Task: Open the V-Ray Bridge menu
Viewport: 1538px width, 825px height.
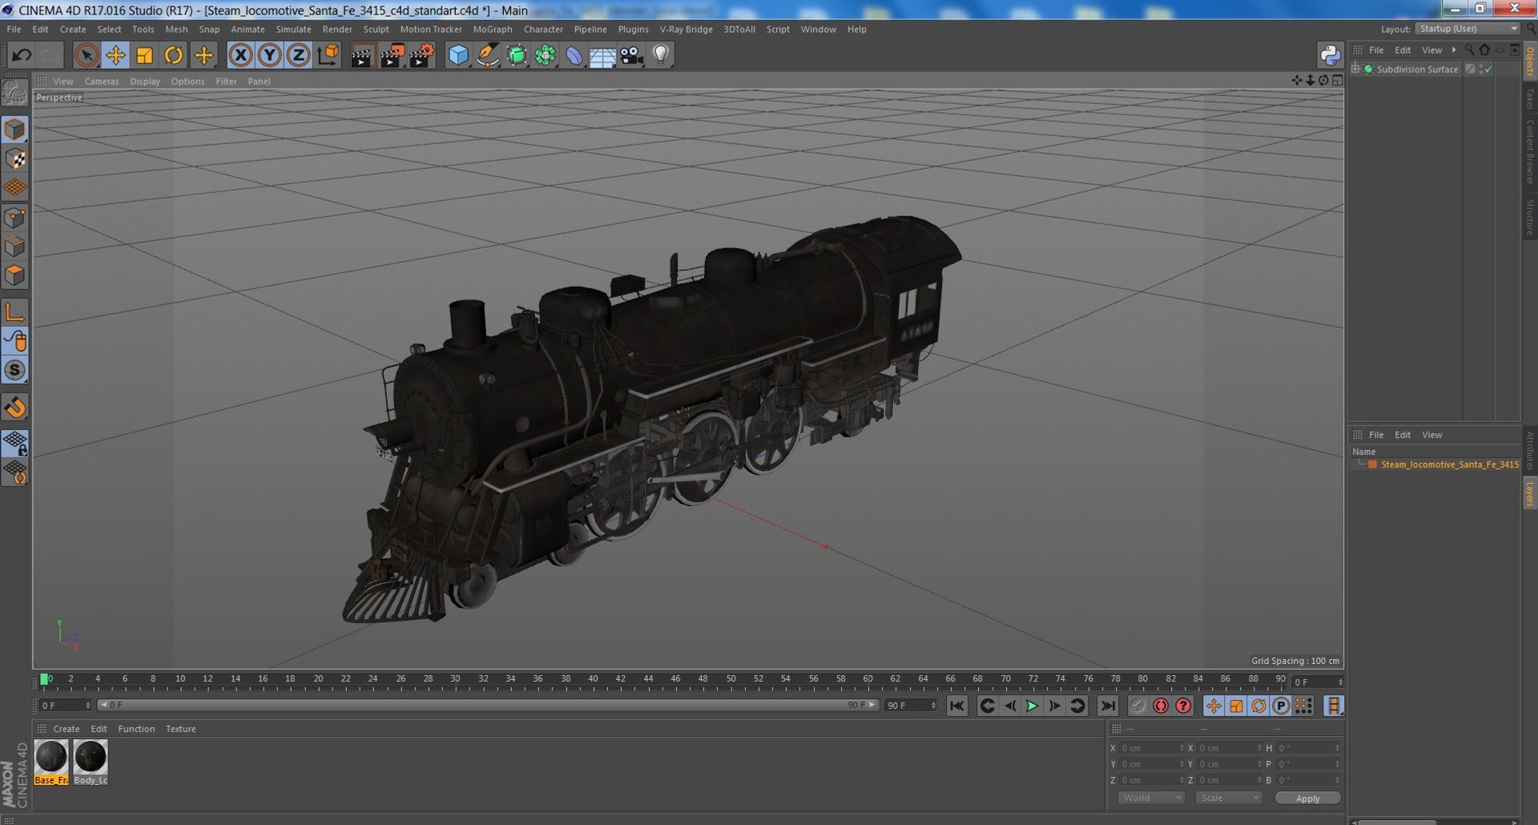Action: coord(686,29)
